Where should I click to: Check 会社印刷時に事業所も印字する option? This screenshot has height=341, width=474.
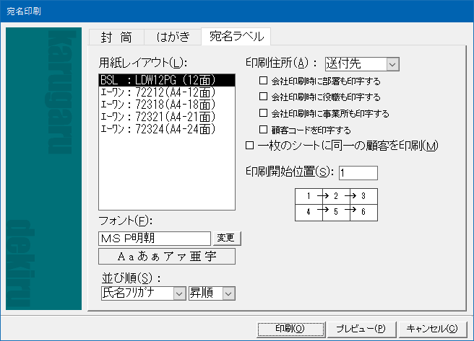263,114
